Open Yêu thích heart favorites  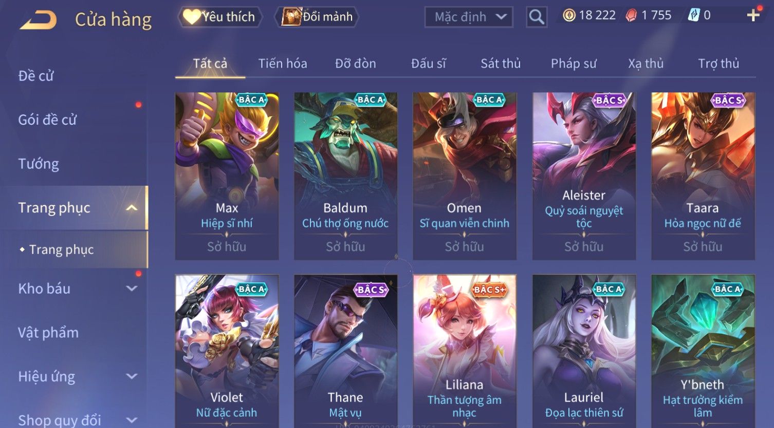[220, 17]
